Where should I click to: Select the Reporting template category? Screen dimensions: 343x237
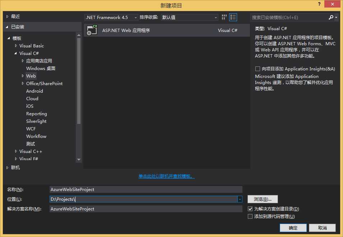[x=37, y=114]
